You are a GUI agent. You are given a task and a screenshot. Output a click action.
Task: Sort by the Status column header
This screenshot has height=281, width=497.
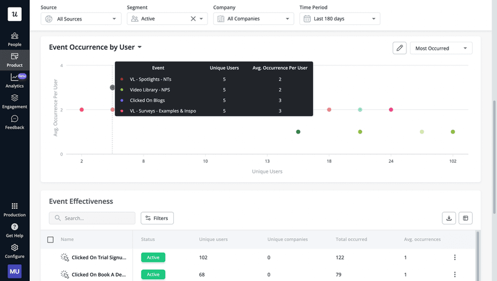148,239
